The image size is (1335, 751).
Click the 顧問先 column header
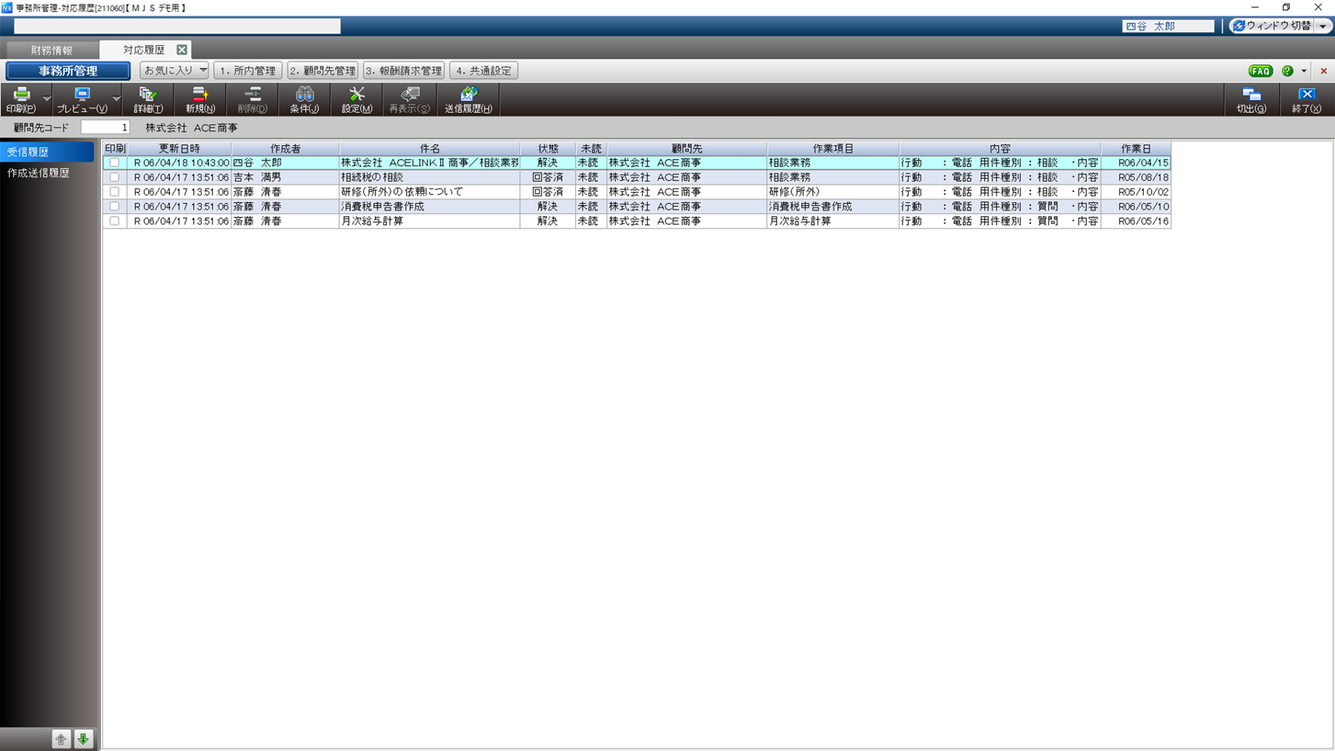click(687, 149)
